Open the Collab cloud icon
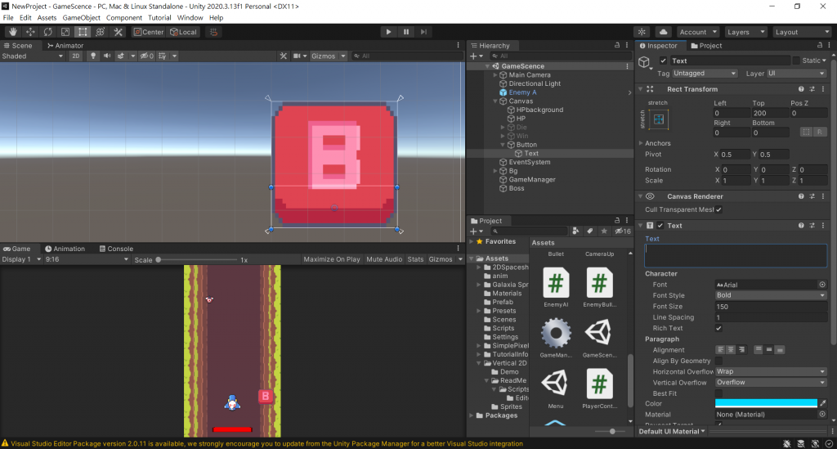Image resolution: width=837 pixels, height=449 pixels. tap(664, 32)
